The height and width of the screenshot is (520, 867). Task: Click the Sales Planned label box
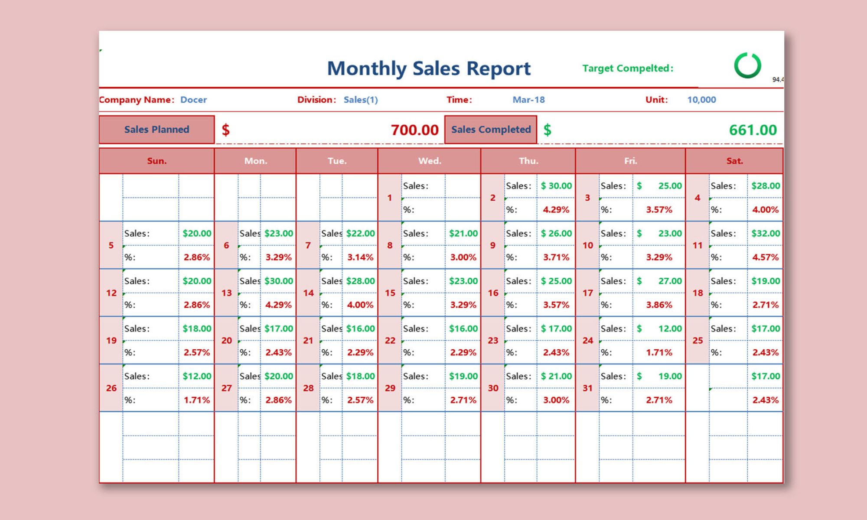click(x=156, y=130)
